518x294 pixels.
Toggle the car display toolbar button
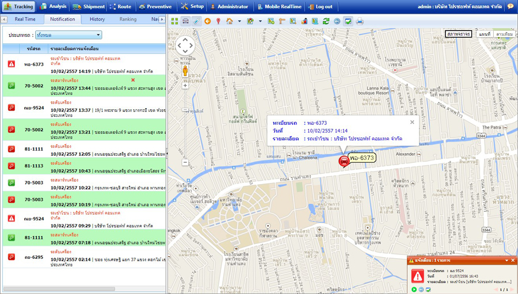[186, 21]
